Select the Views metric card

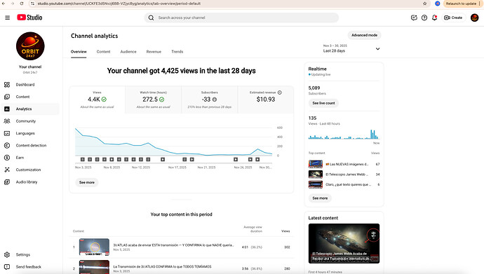[98, 100]
